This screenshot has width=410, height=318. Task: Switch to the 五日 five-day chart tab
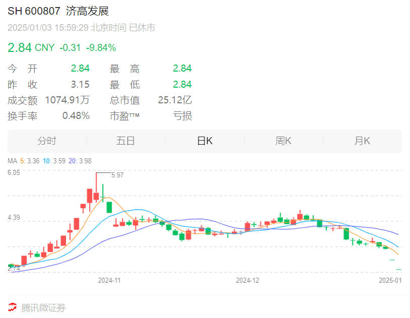pos(125,141)
